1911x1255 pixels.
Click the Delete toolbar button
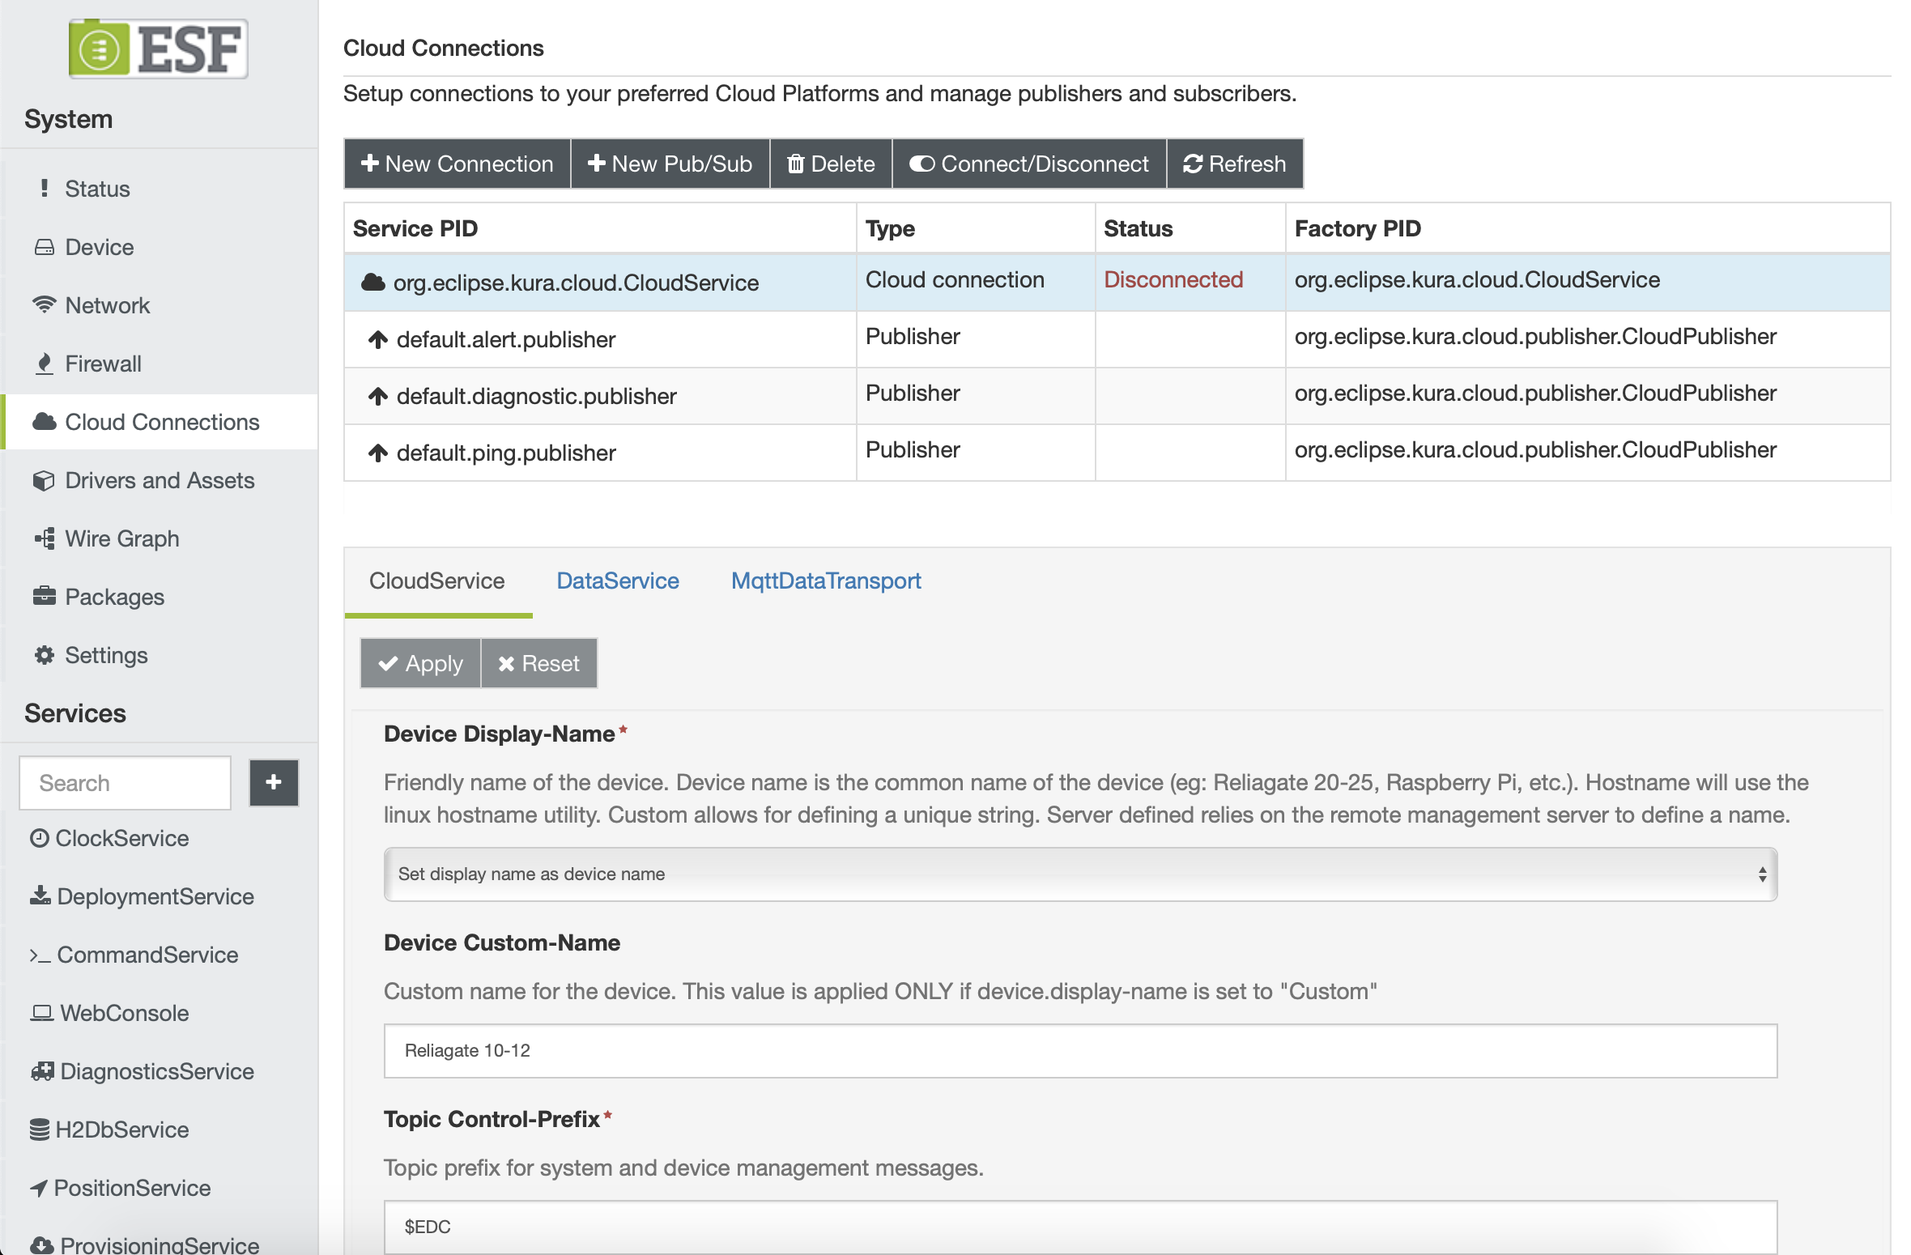coord(831,164)
